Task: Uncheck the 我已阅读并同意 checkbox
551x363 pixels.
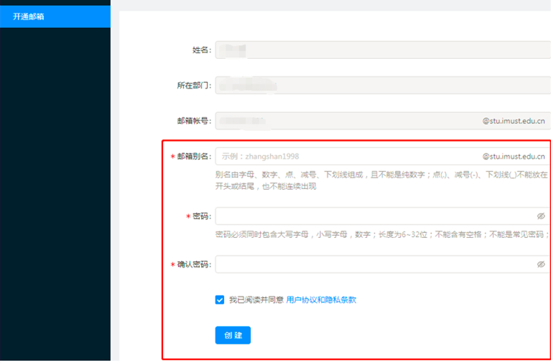Action: (220, 300)
